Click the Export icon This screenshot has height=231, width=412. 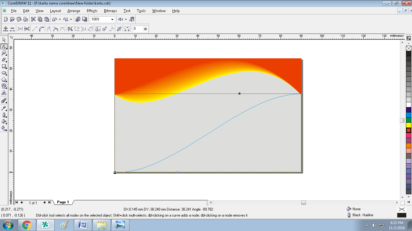(x=85, y=19)
